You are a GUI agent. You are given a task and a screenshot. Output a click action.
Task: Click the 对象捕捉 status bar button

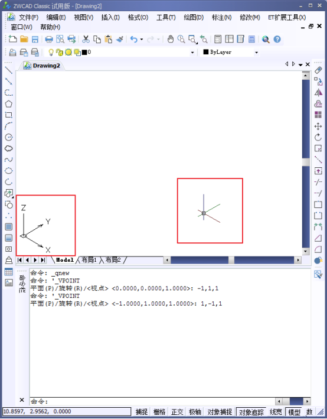(x=220, y=412)
